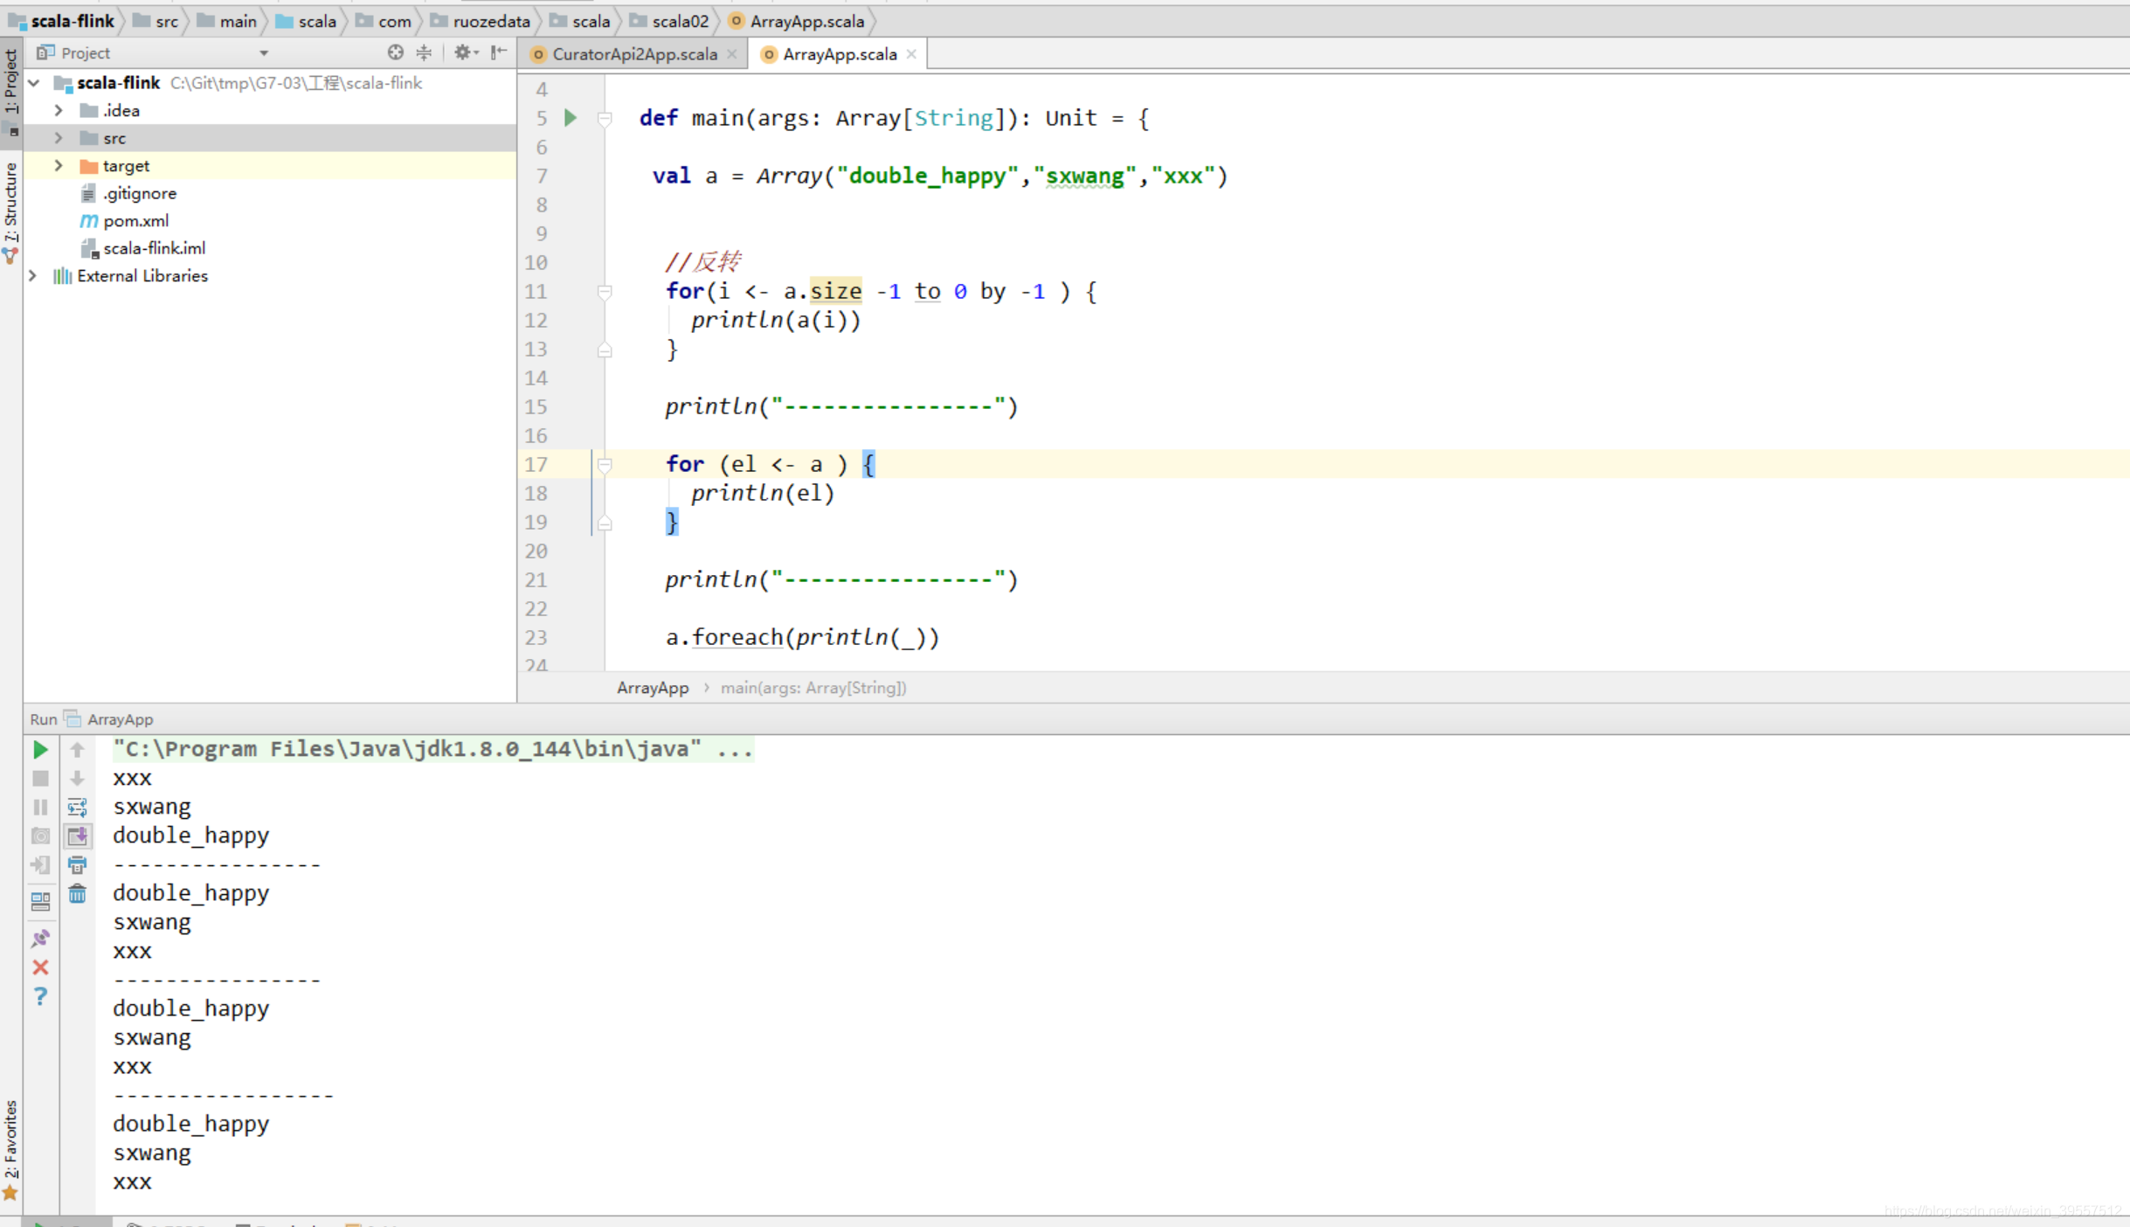
Task: Click the Scroll from Source target icon
Action: pos(396,53)
